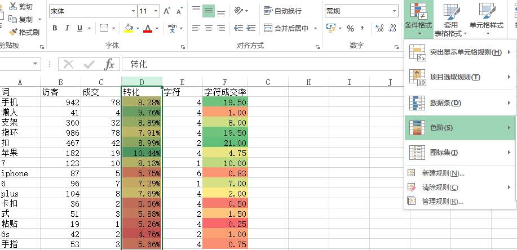
Task: Open Data Bars (数据条) submenu
Action: tap(459, 103)
